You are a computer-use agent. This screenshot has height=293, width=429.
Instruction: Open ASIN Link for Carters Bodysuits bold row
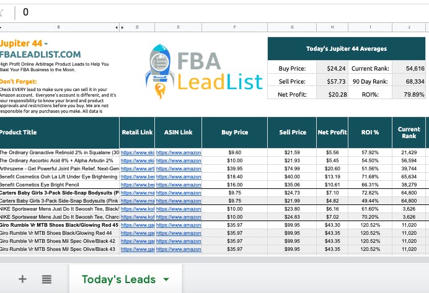tap(179, 193)
